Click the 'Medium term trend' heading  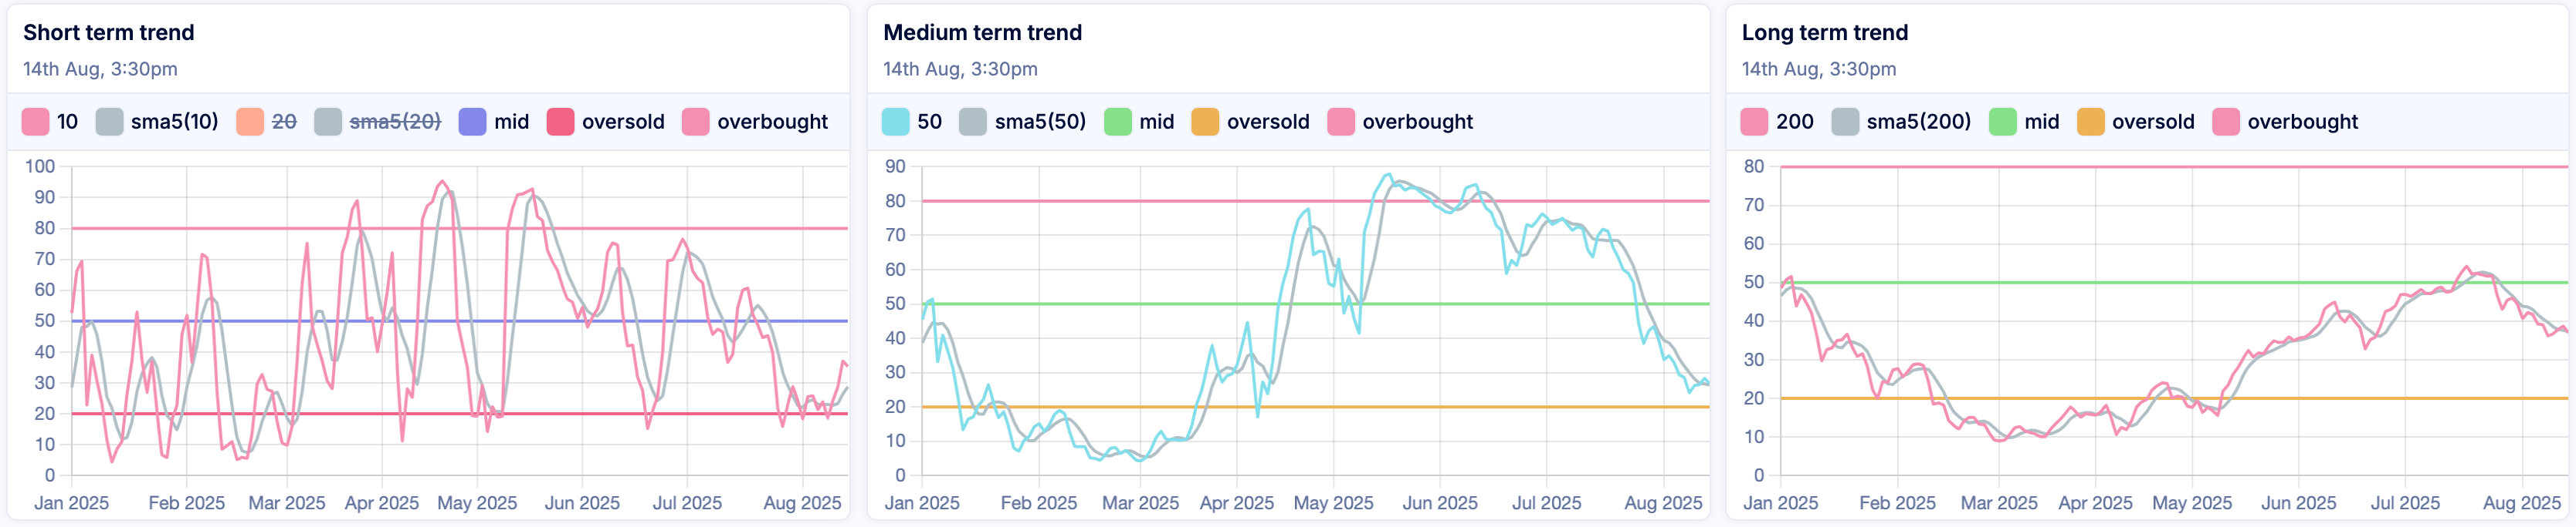(982, 33)
